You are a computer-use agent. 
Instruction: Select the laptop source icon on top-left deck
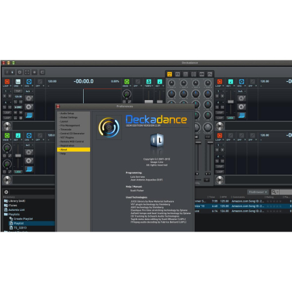pyautogui.click(x=29, y=115)
